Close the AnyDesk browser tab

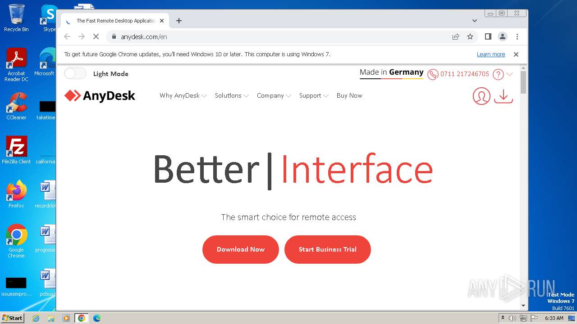point(162,21)
